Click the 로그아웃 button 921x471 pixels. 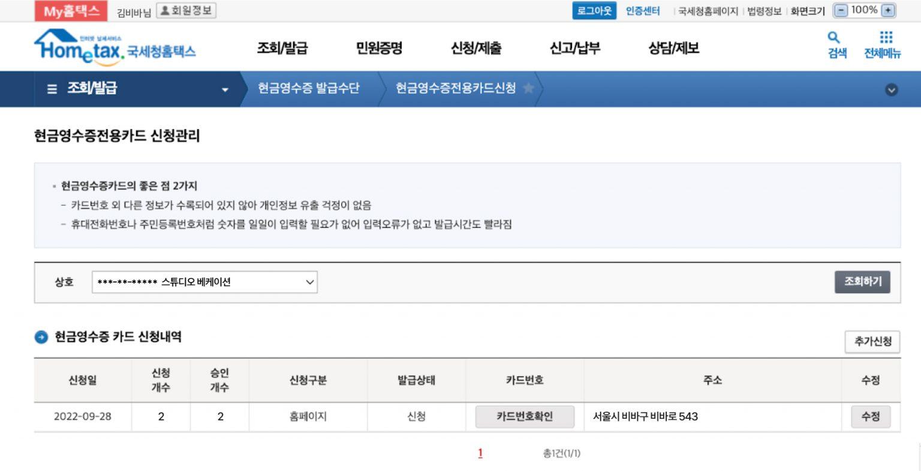pos(594,11)
